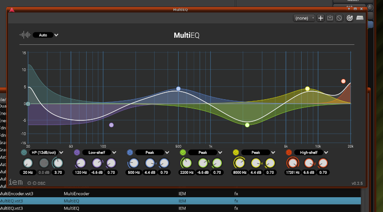Image resolution: width=383 pixels, height=212 pixels.
Task: Click the delete preset icon
Action: pyautogui.click(x=339, y=18)
